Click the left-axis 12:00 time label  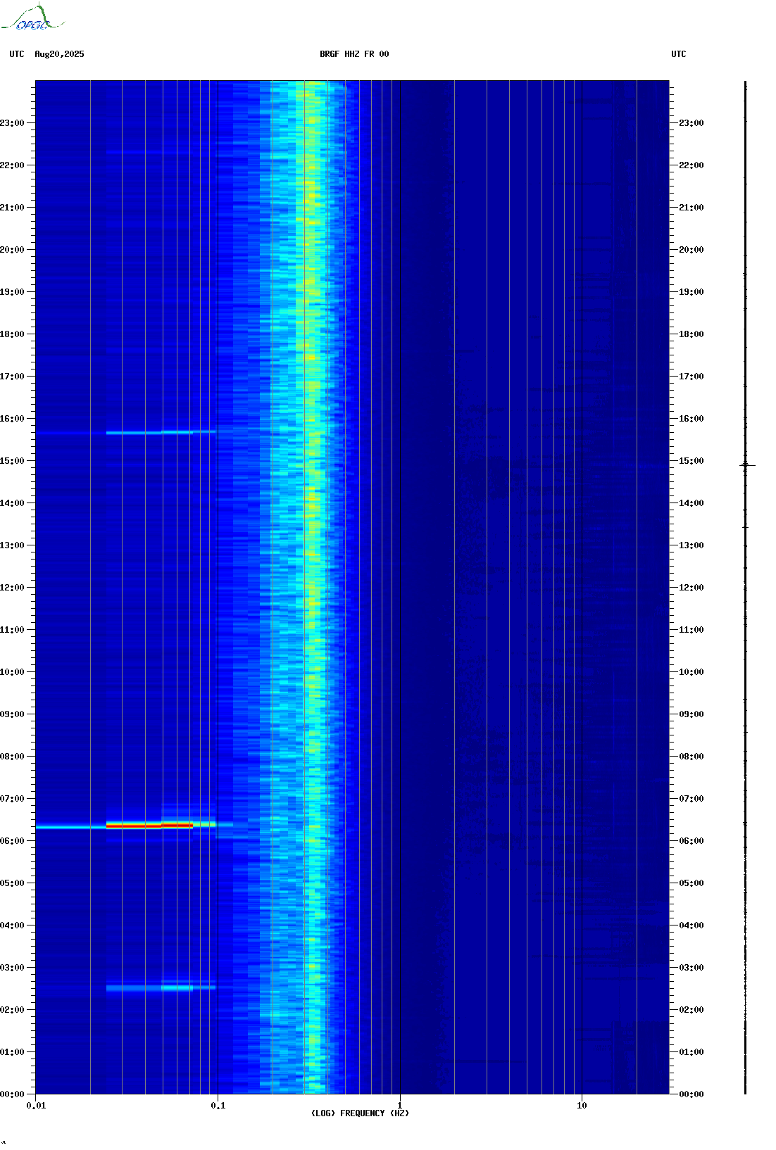click(12, 588)
